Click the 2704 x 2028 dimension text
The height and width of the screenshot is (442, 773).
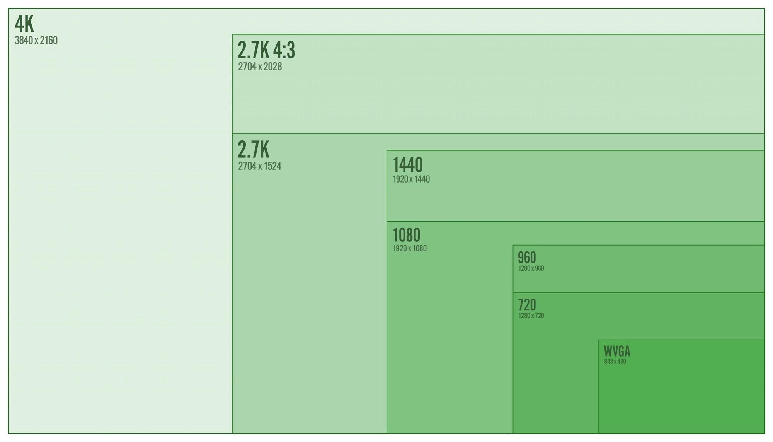coord(260,67)
